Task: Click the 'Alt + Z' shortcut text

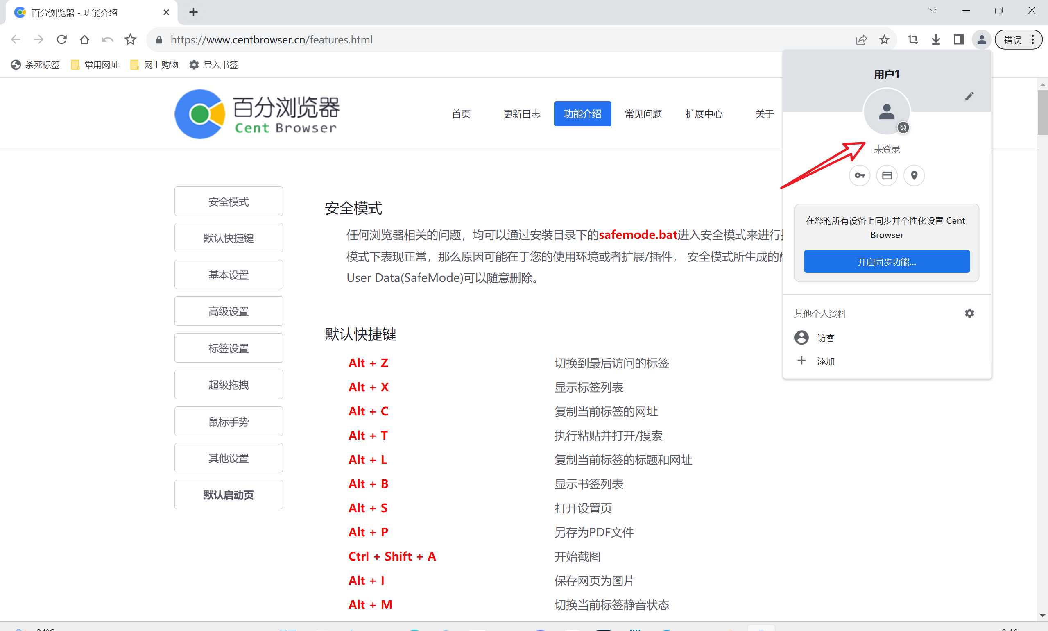Action: (368, 363)
